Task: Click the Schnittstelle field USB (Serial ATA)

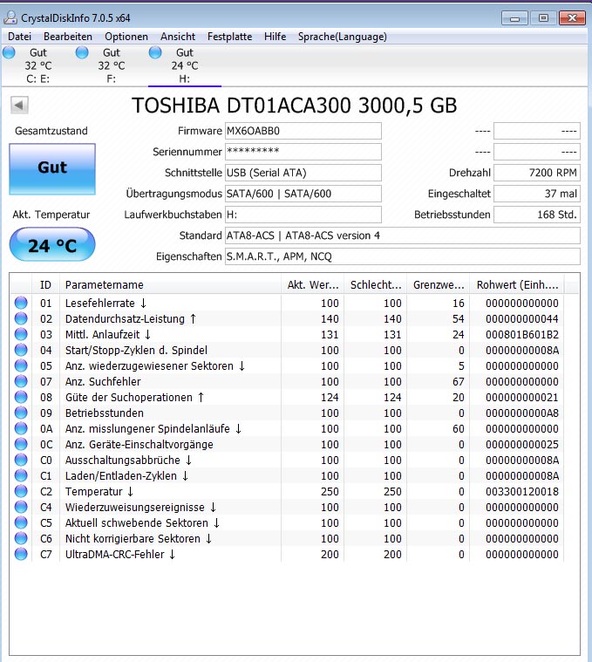Action: point(303,173)
